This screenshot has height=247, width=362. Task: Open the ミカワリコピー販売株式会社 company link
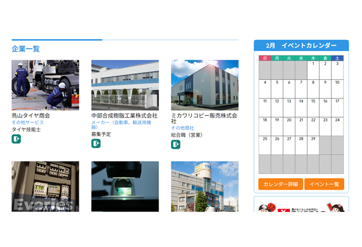click(204, 118)
